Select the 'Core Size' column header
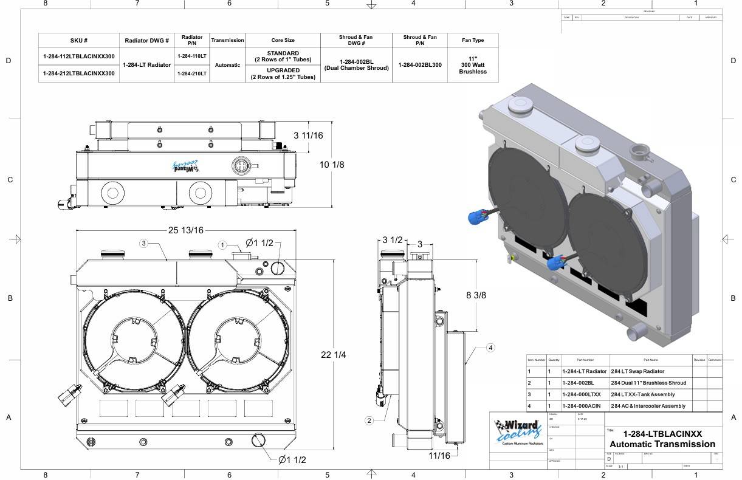 (283, 41)
